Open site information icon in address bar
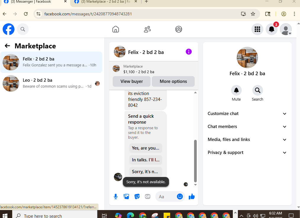Screen dimensions: 300x218 (38, 14)
